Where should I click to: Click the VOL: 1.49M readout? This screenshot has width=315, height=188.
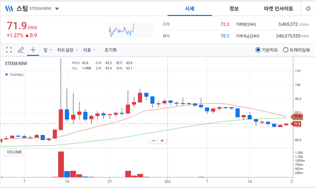[82, 68]
